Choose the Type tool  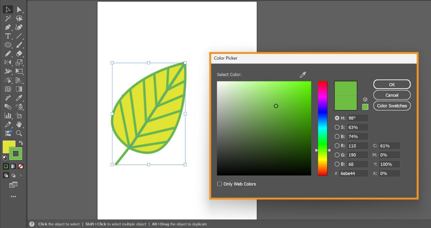pyautogui.click(x=7, y=36)
